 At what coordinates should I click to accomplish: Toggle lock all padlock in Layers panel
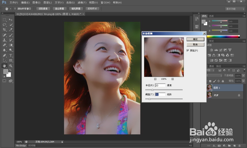[223, 81]
